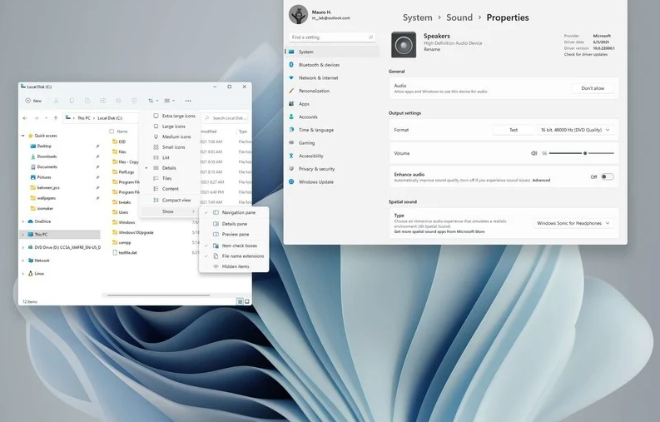
Task: Click the horizontal scrollbar in File Explorer
Action: [158, 295]
